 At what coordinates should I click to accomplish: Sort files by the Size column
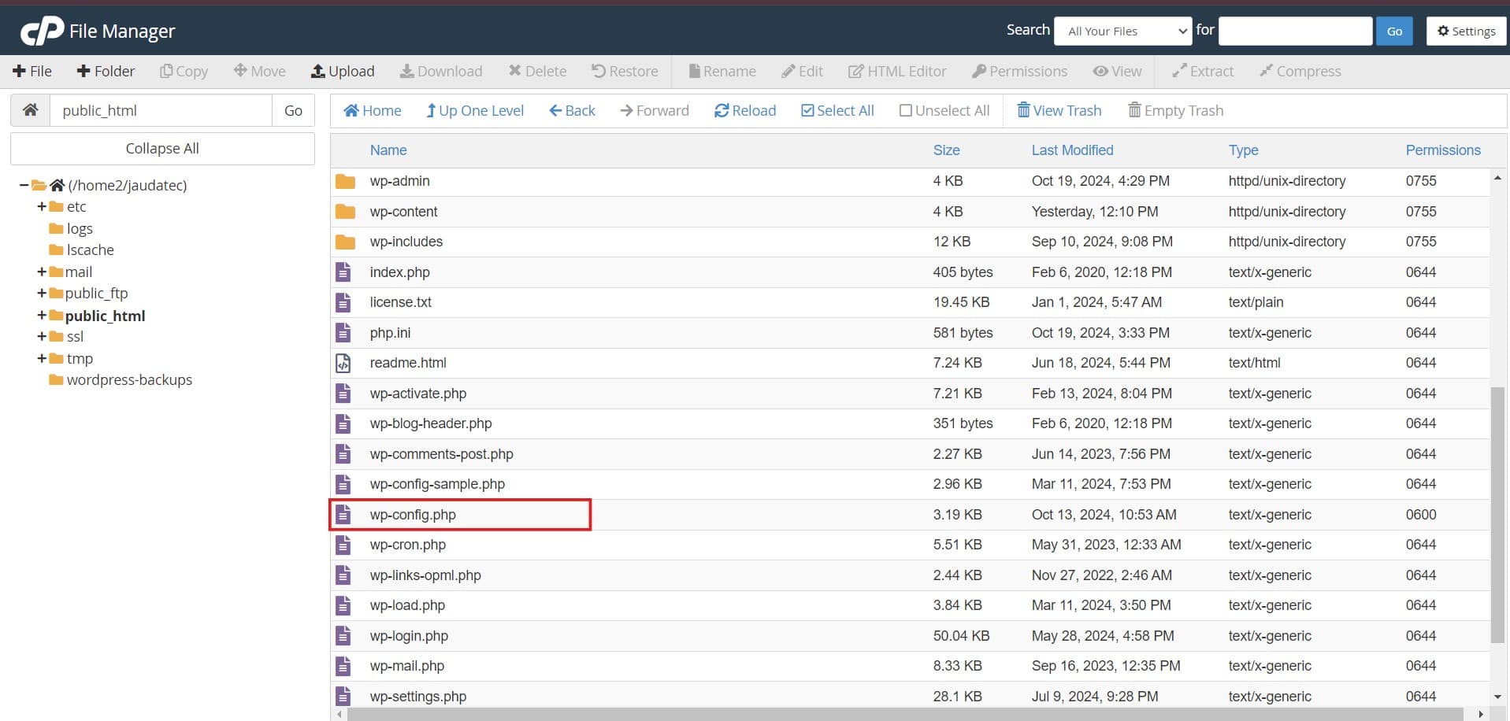click(946, 150)
